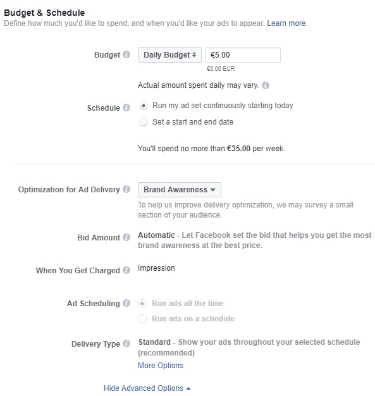Click info icon after 'Actual amount spent daily may vary'
The image size is (375, 396).
[x=265, y=85]
